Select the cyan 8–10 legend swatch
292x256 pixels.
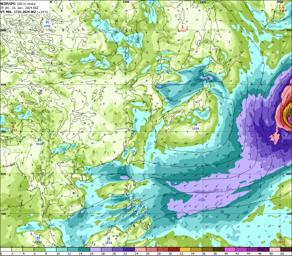point(51,249)
